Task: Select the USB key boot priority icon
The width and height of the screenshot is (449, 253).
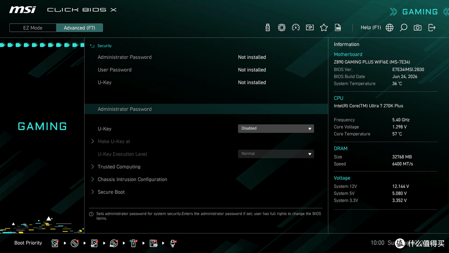Action: pyautogui.click(x=133, y=243)
